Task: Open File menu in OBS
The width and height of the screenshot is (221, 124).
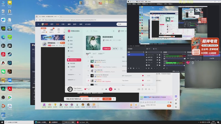Action: 129,4
